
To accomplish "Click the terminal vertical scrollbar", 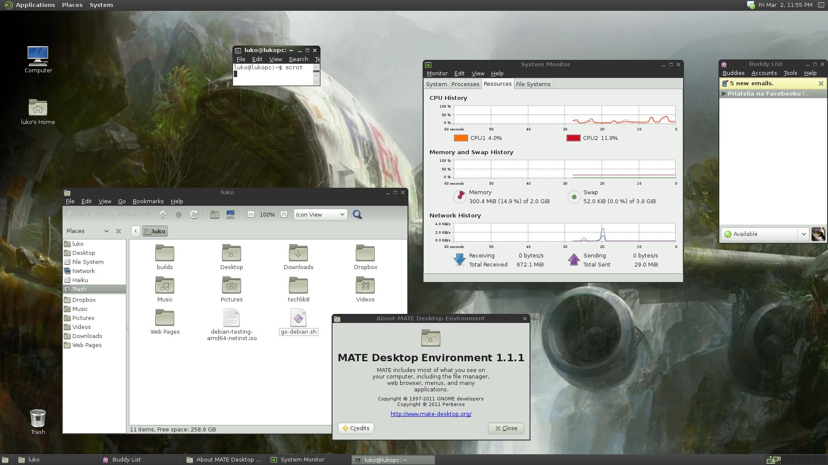I will pos(316,74).
